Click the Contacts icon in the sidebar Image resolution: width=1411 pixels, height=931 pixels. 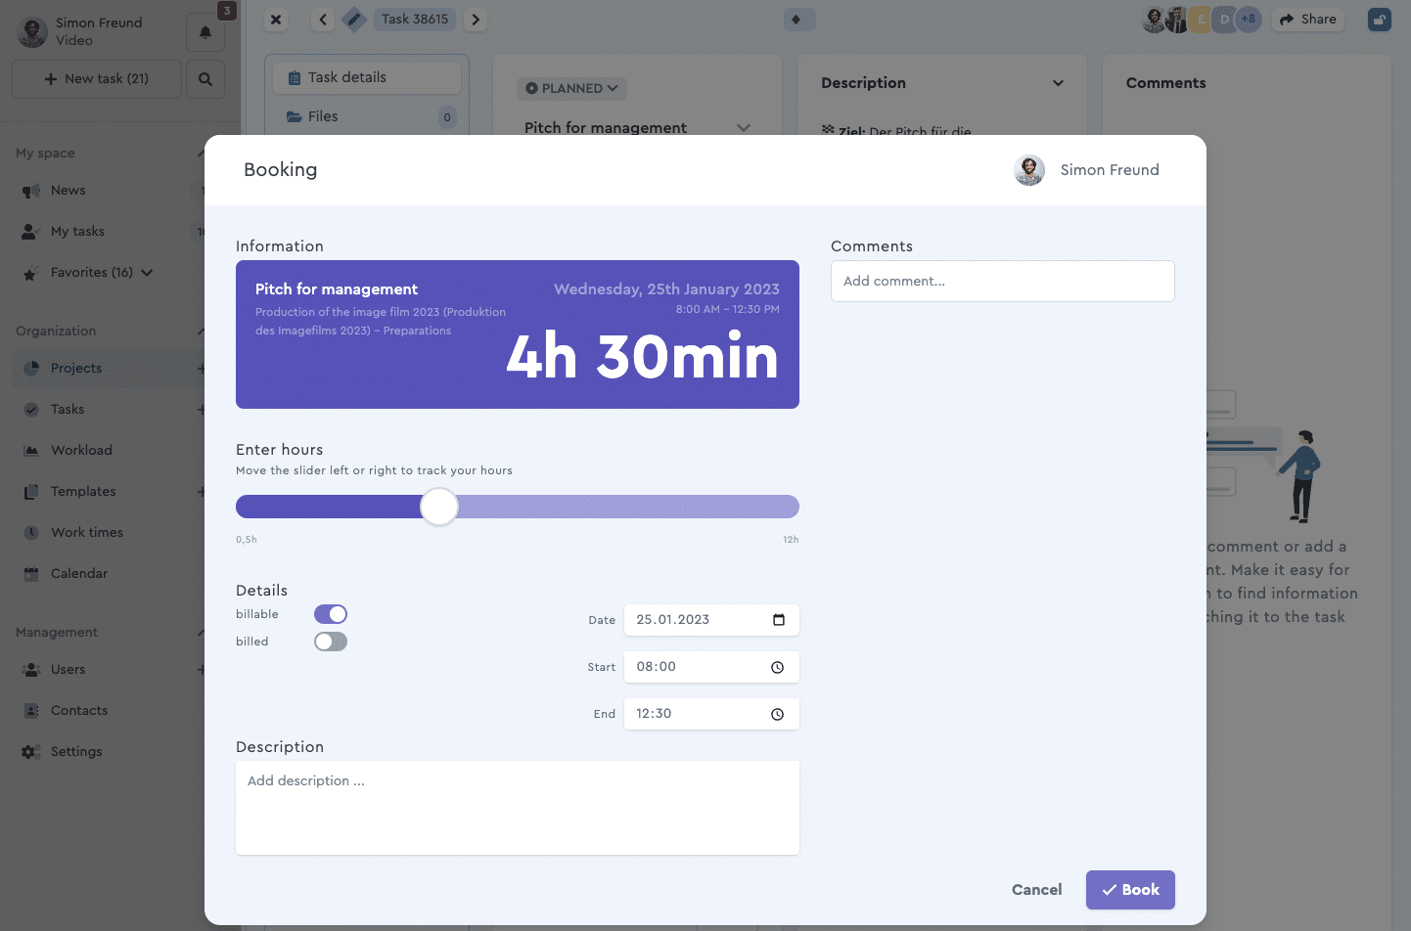(x=31, y=711)
